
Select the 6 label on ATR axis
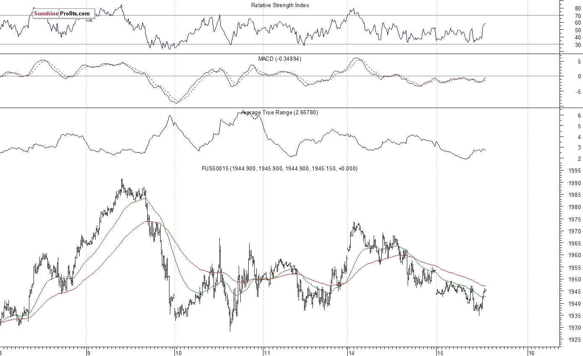(579, 116)
